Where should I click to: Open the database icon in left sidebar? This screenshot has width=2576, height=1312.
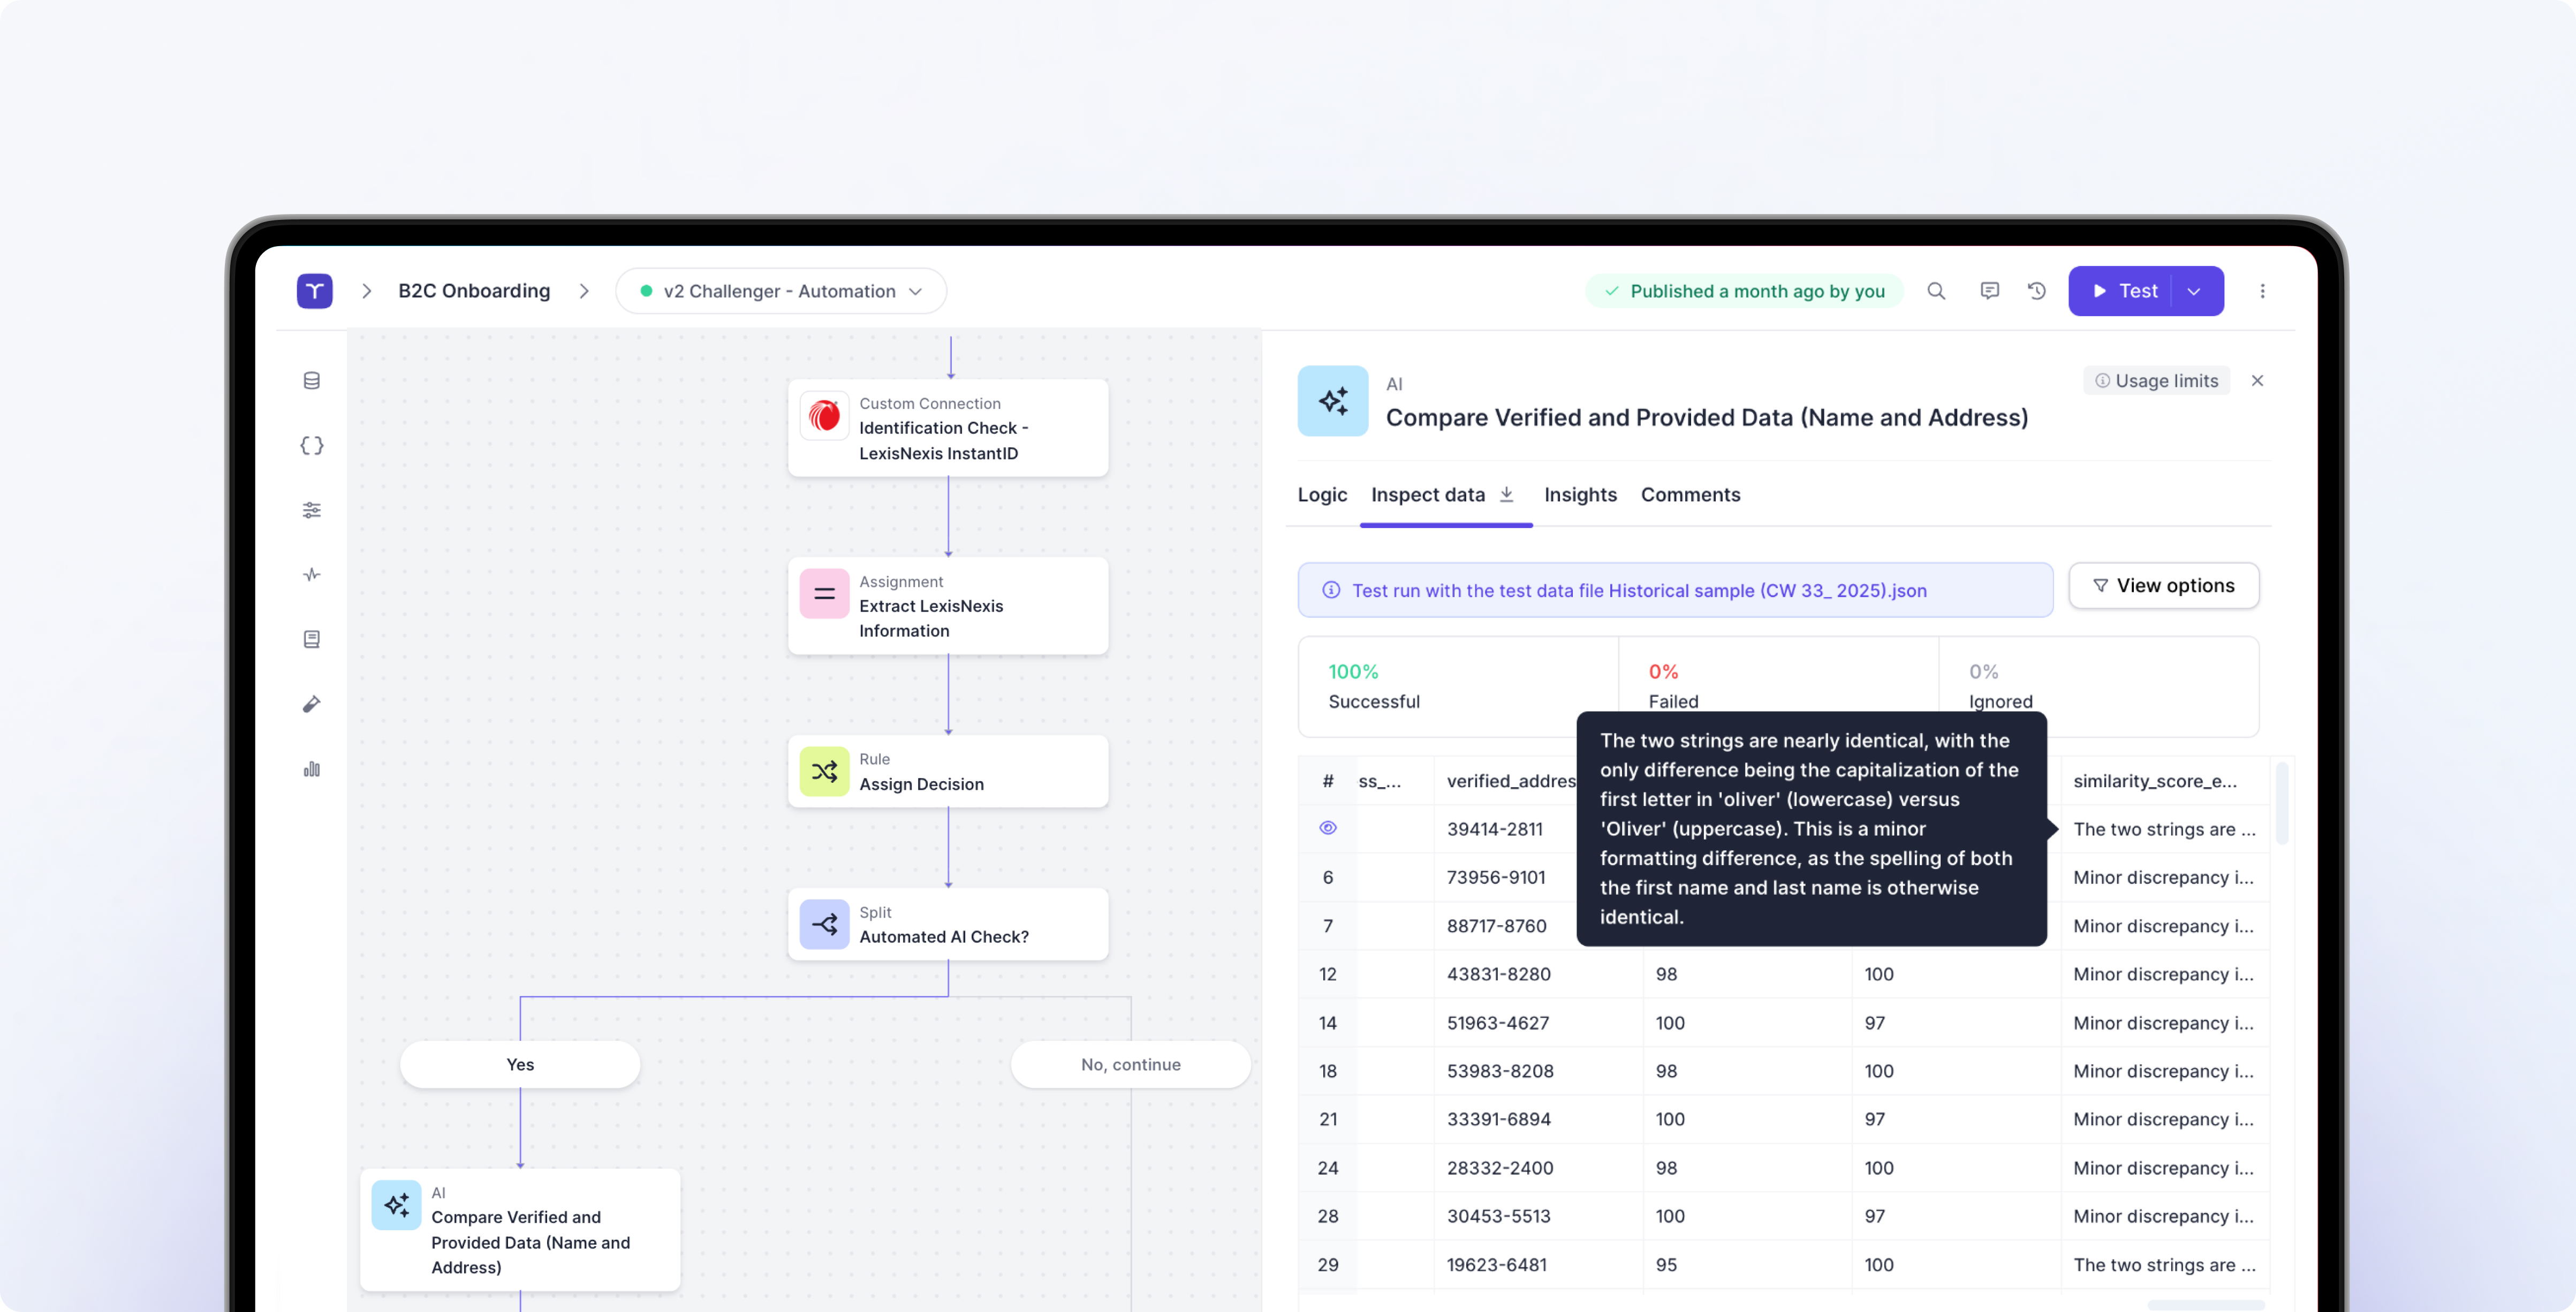(312, 381)
